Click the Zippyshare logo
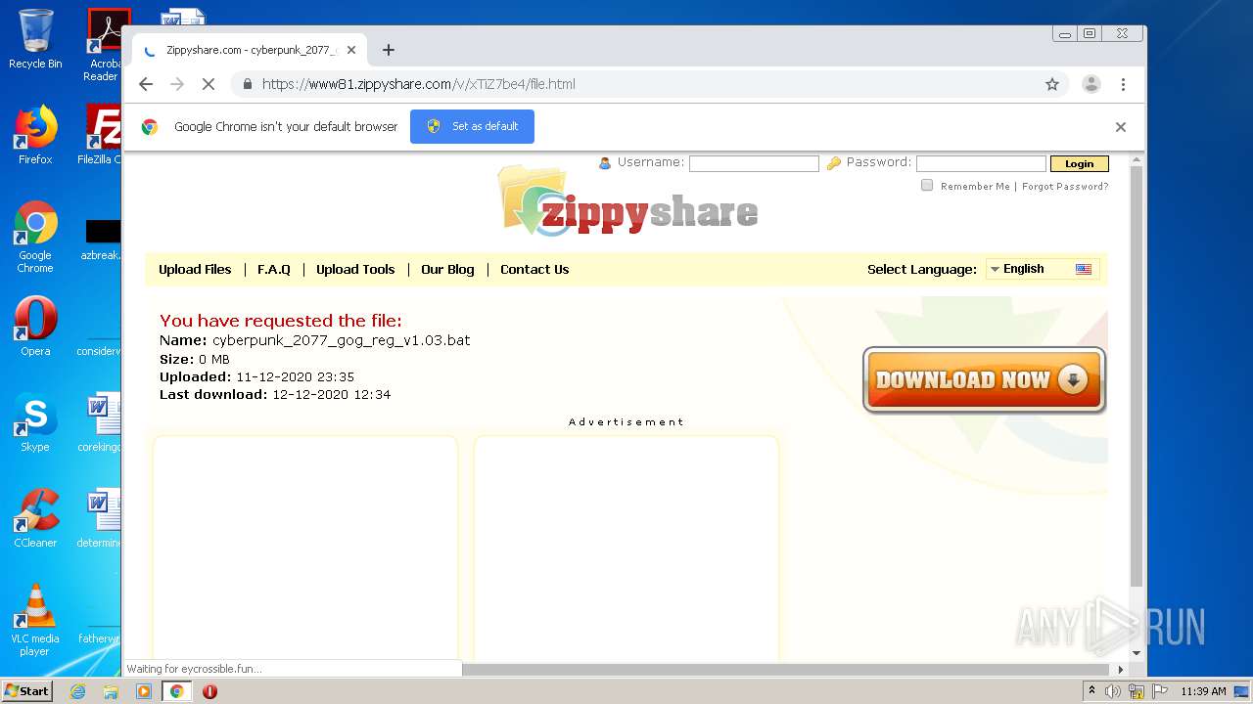 (628, 202)
